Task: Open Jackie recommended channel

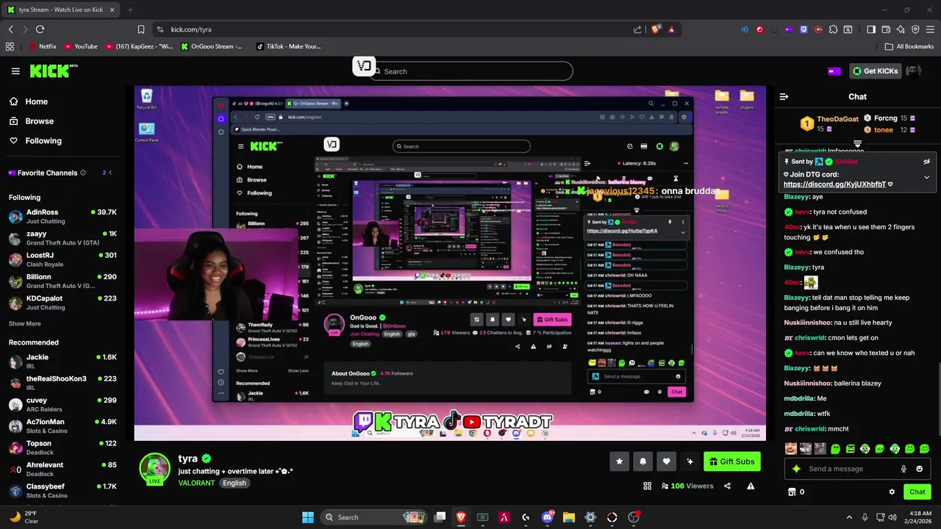Action: 62,361
